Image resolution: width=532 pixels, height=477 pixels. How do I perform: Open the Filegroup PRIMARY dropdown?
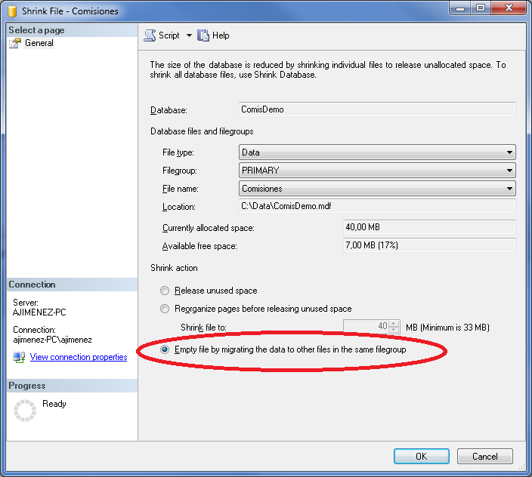(377, 171)
